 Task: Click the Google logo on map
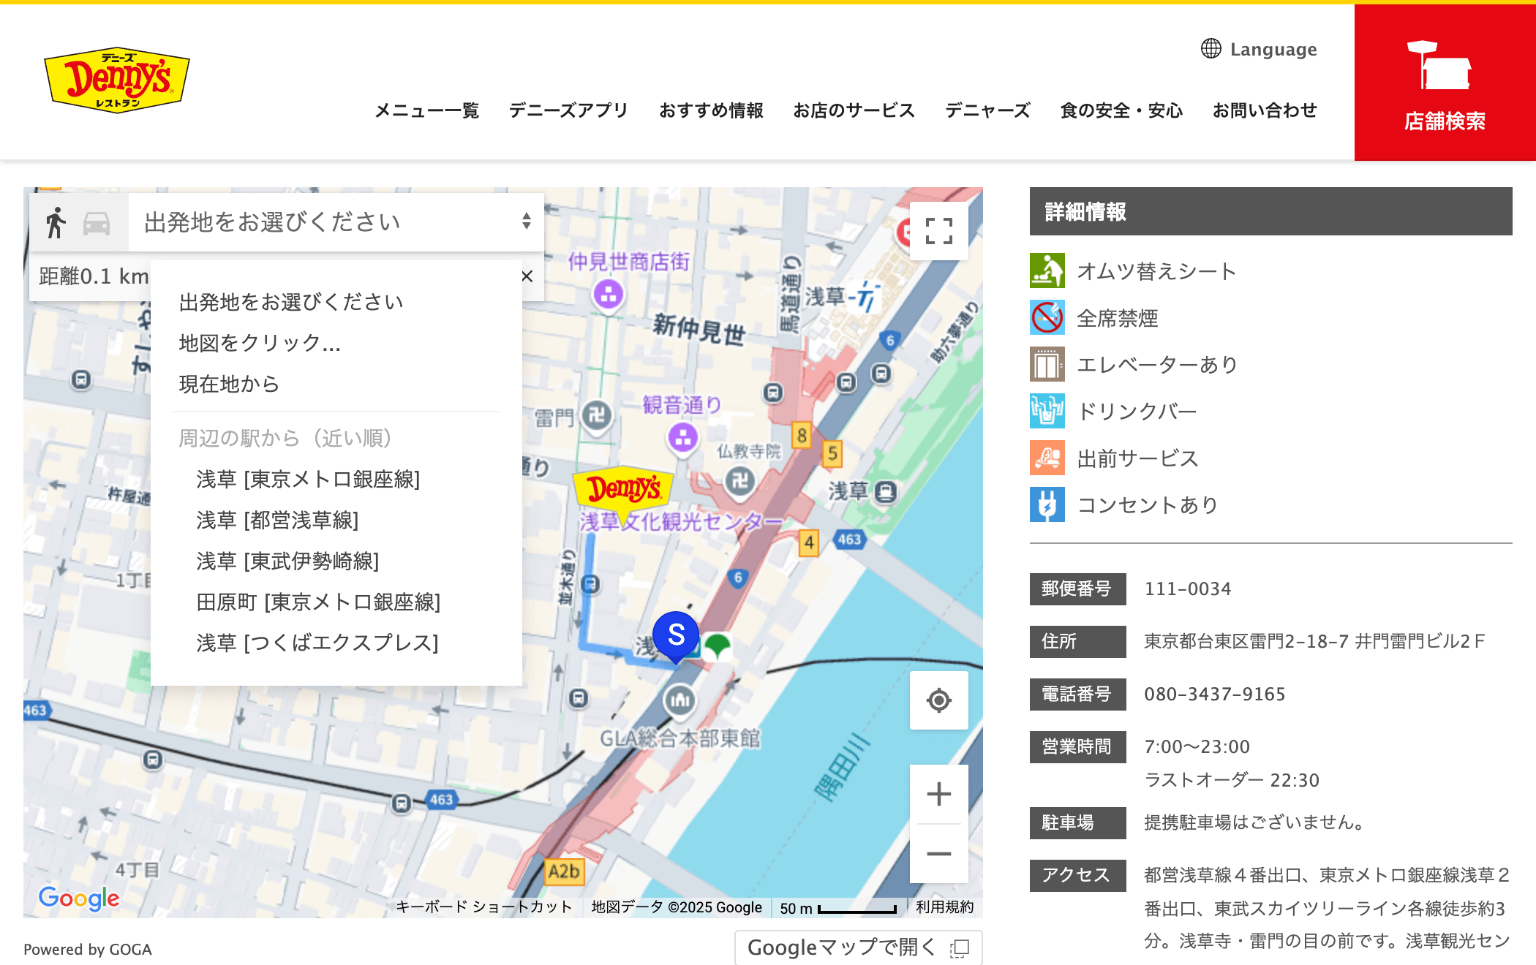point(79,898)
